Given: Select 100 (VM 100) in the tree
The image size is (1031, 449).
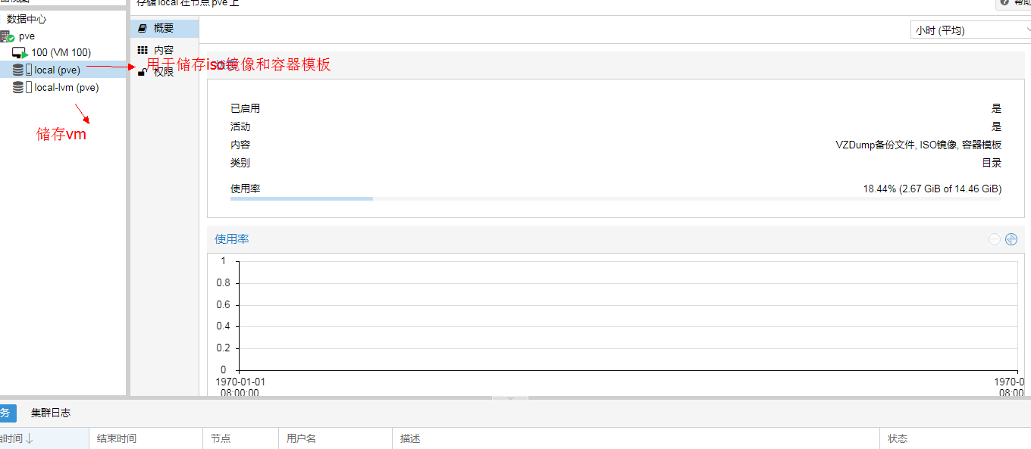Looking at the screenshot, I should (x=61, y=53).
